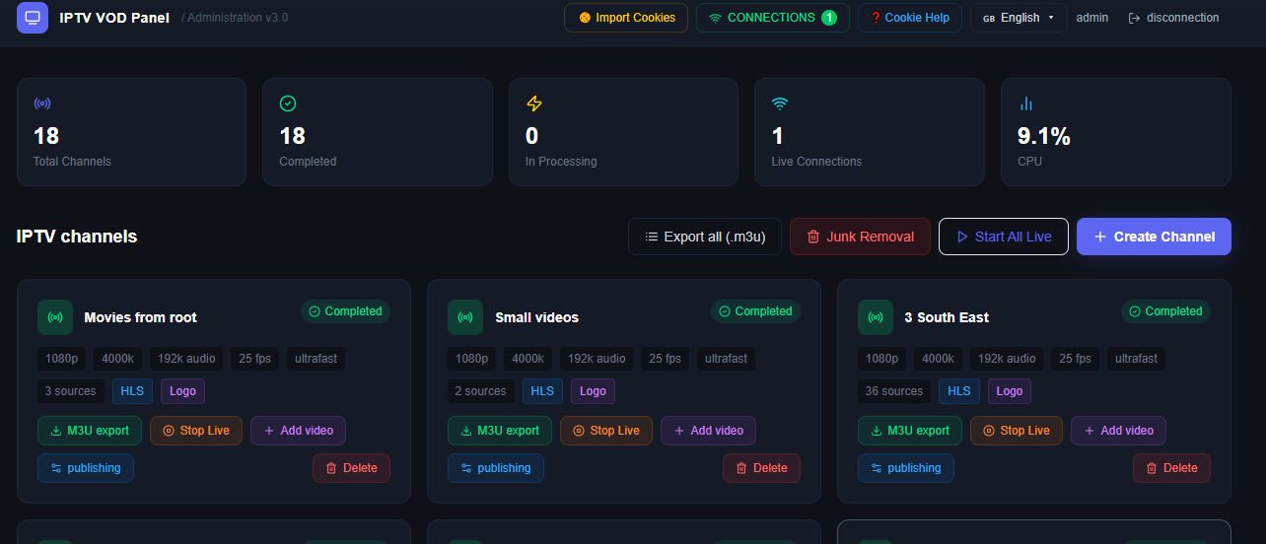Click the Logo tag on Movies from root
Screen dimensions: 1266x544
(182, 391)
